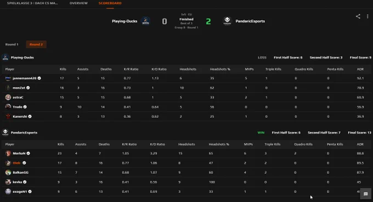Image resolution: width=373 pixels, height=202 pixels.
Task: Click the share icon
Action: pyautogui.click(x=358, y=16)
